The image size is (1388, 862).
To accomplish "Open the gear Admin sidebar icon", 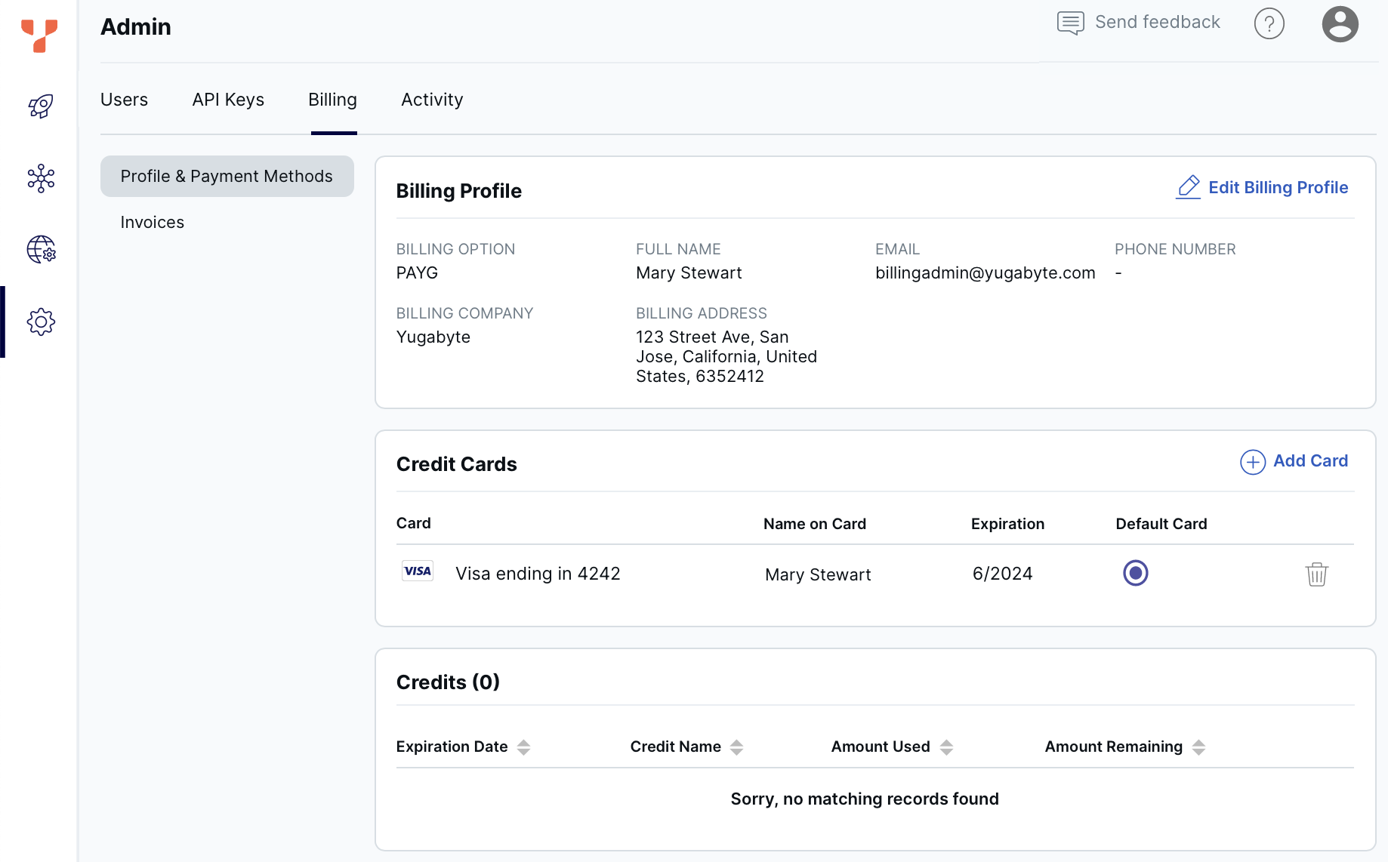I will tap(41, 322).
